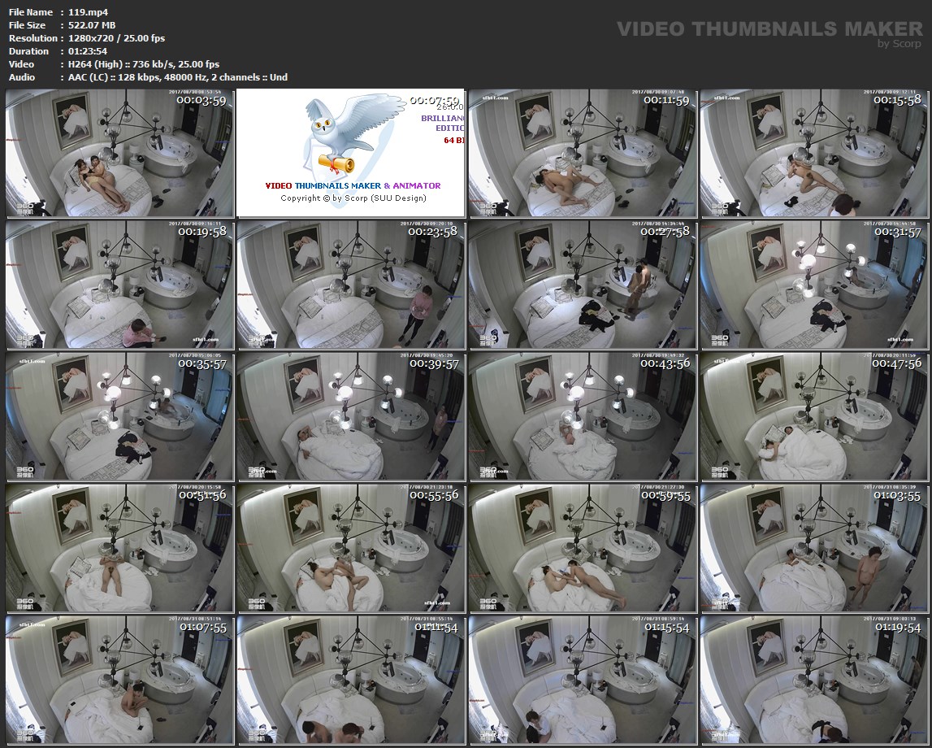The width and height of the screenshot is (932, 748).
Task: Click the 'by Scorp' header credit
Action: click(x=899, y=43)
